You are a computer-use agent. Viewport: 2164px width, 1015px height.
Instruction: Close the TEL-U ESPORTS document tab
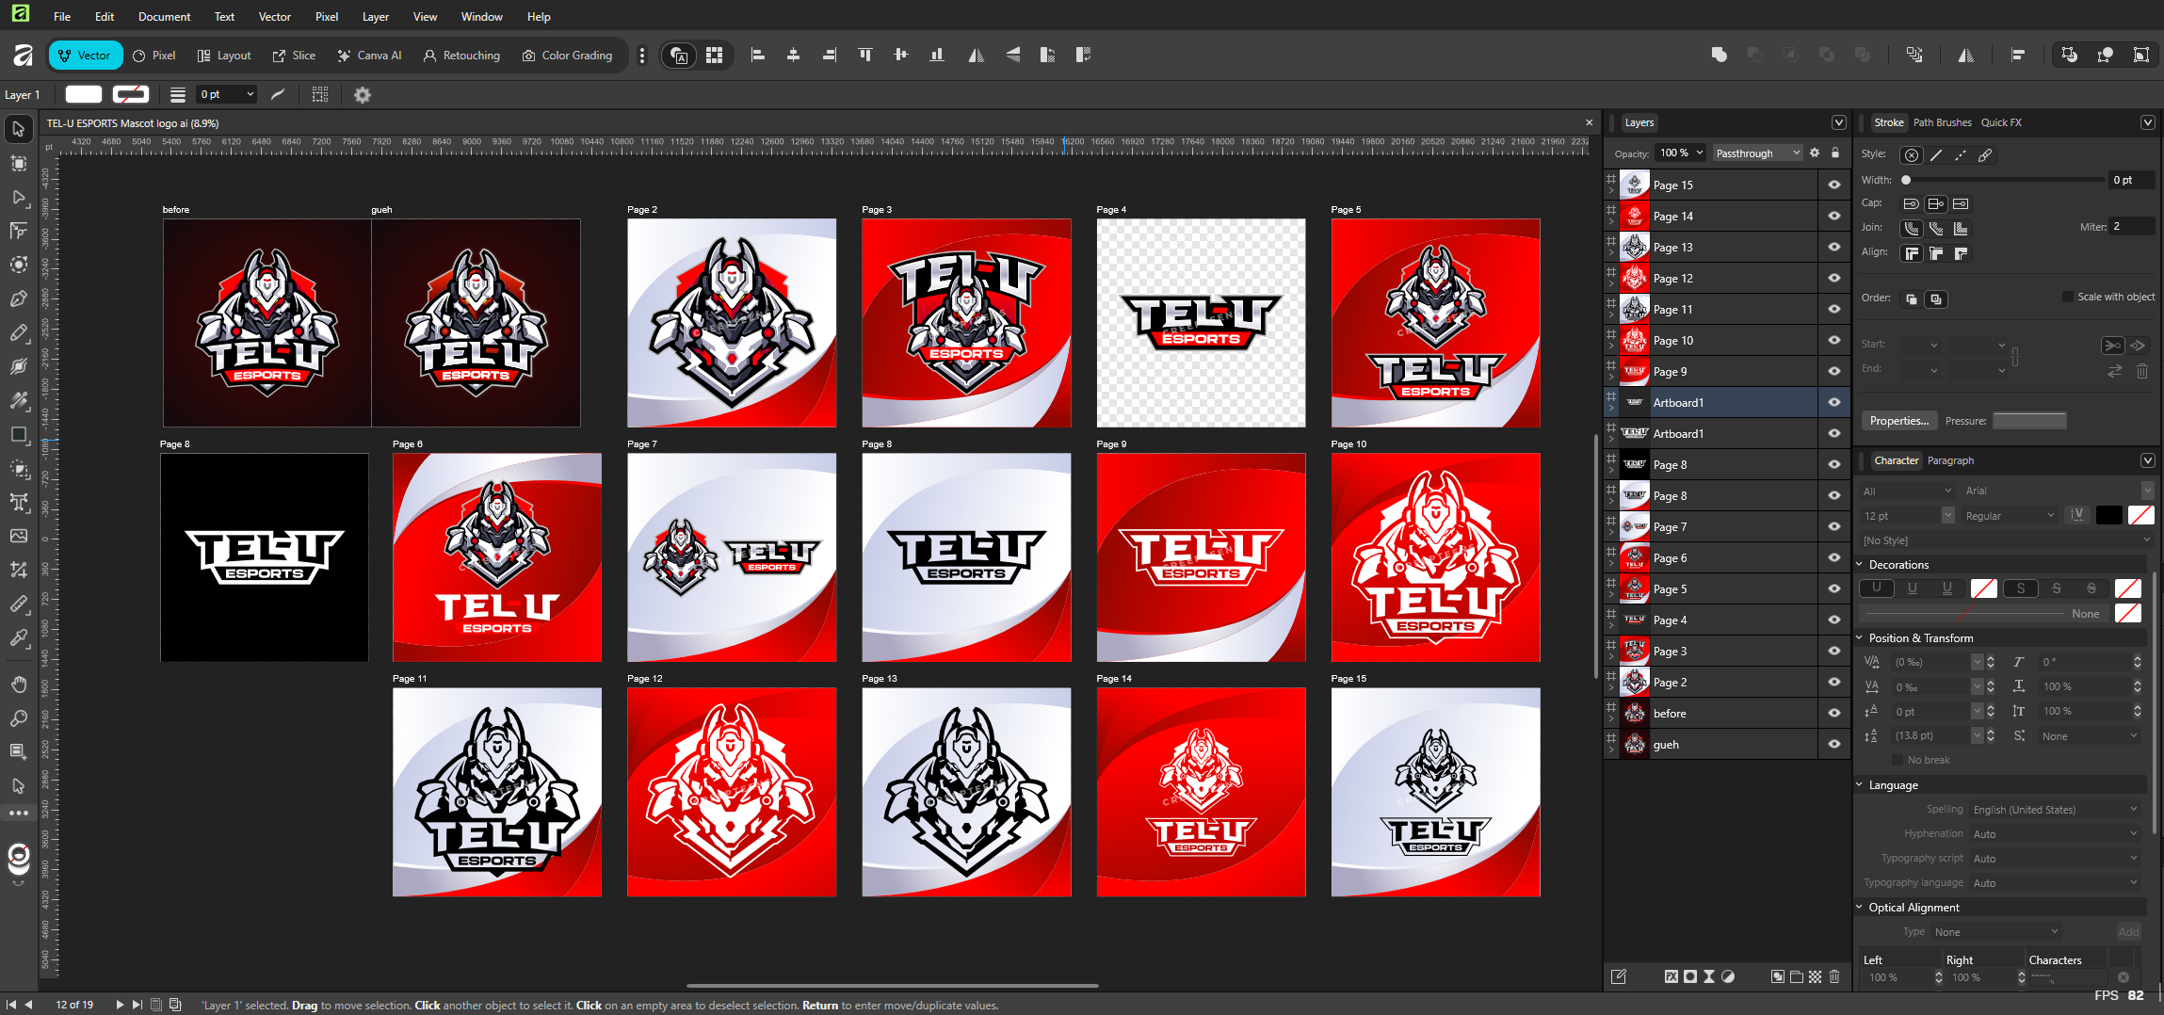(x=1590, y=122)
